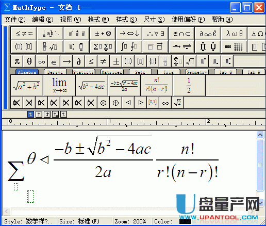
Task: Open the miscellaneous symbols palette (∂∞ℓ)
Action: click(x=208, y=34)
